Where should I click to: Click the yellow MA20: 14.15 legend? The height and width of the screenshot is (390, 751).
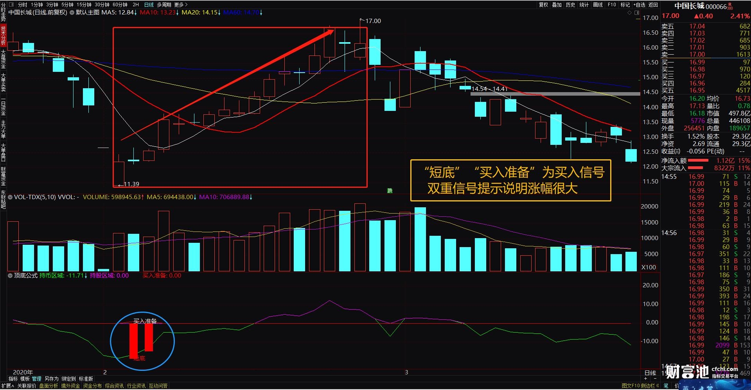[201, 12]
